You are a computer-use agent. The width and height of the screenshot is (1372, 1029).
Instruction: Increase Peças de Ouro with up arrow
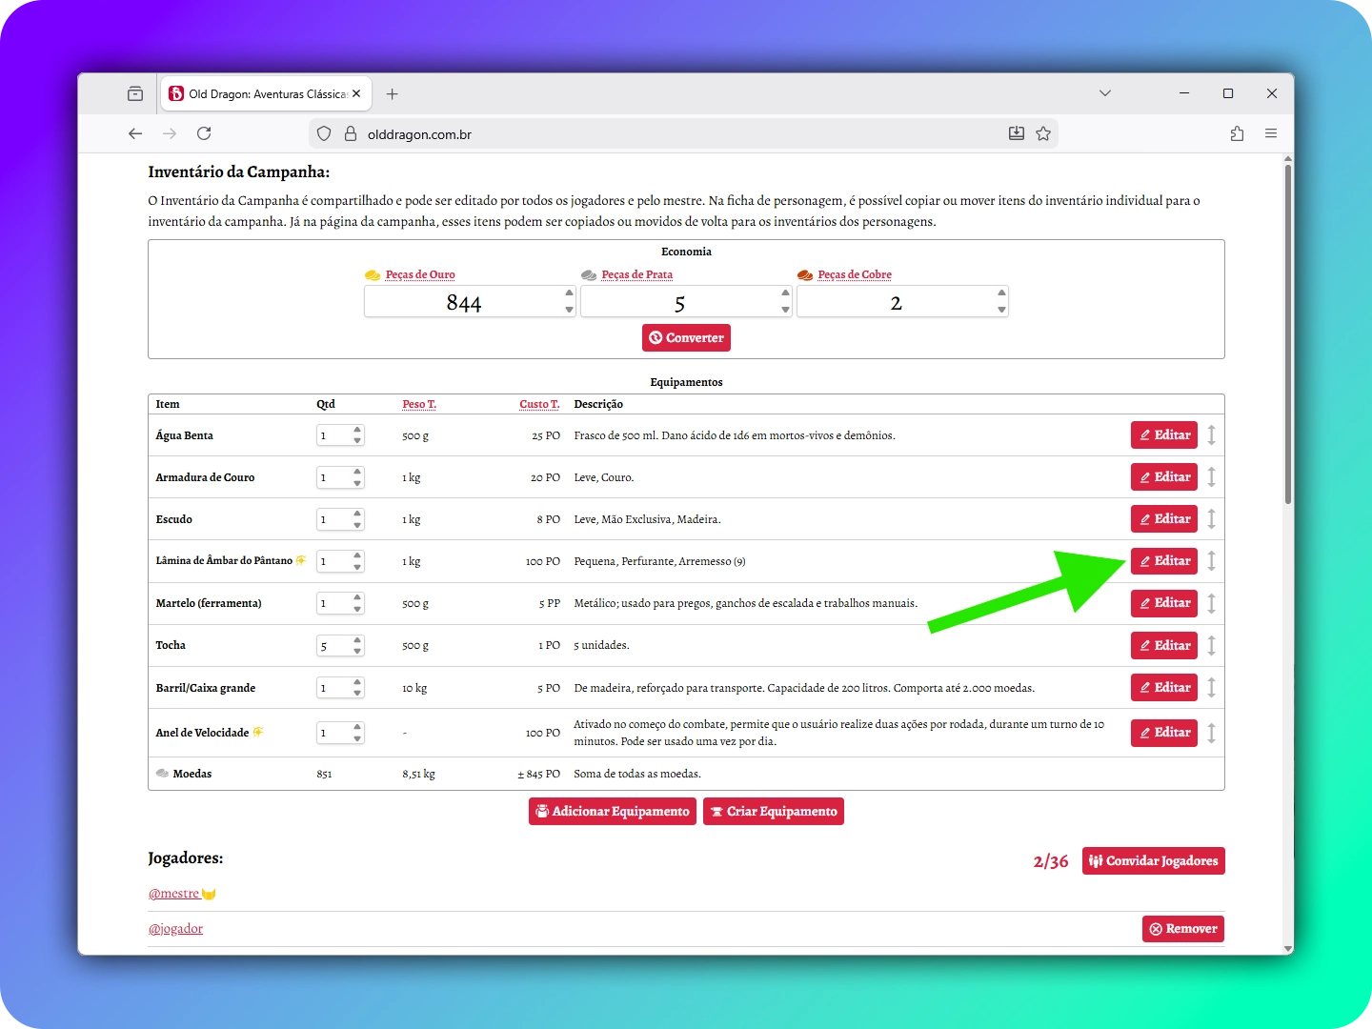tap(569, 293)
